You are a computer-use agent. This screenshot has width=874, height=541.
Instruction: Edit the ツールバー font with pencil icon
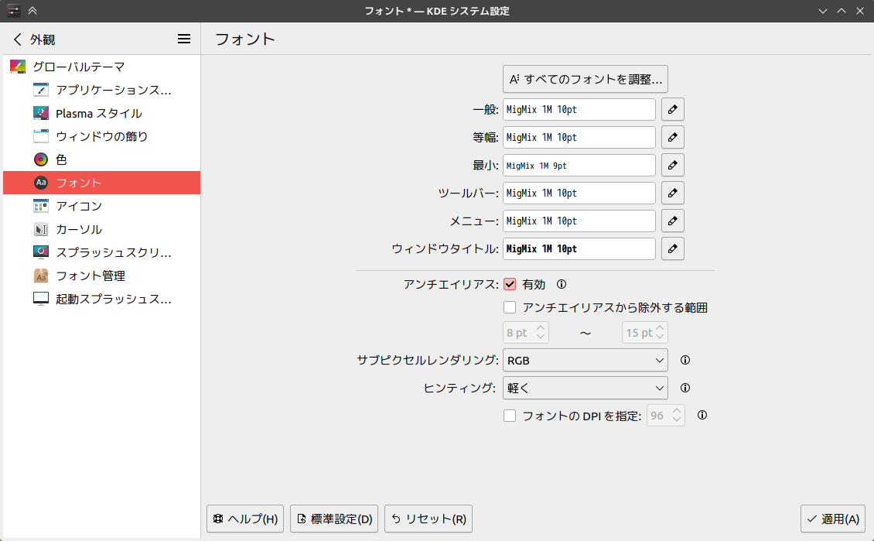[673, 193]
